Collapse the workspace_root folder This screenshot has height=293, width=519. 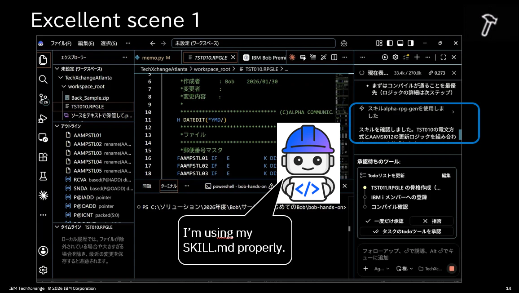[x=64, y=87]
